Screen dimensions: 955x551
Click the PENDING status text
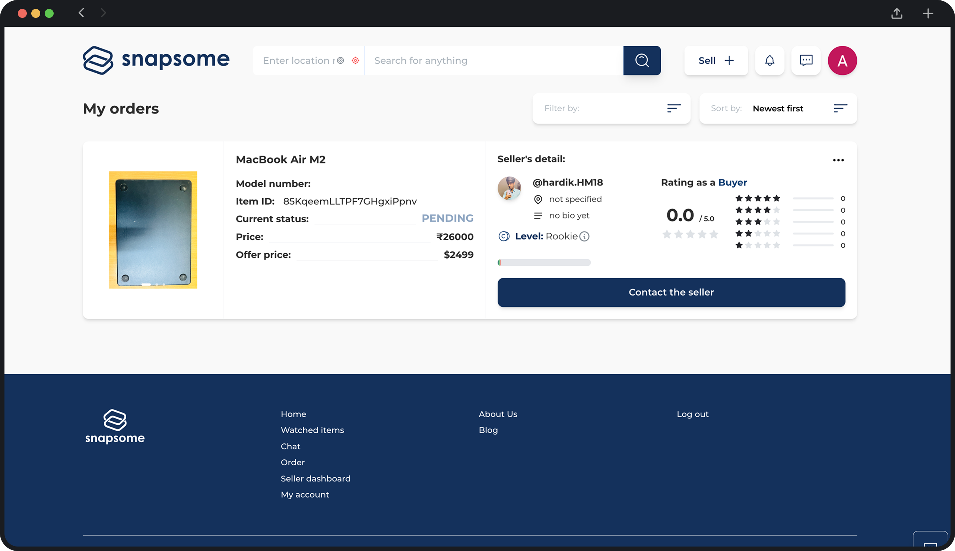pyautogui.click(x=447, y=219)
